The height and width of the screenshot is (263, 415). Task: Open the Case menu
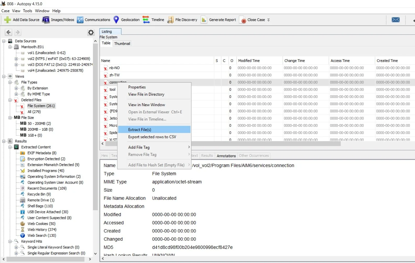(5, 11)
